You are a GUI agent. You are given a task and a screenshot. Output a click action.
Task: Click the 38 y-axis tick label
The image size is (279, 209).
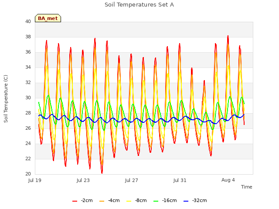coord(28,37)
